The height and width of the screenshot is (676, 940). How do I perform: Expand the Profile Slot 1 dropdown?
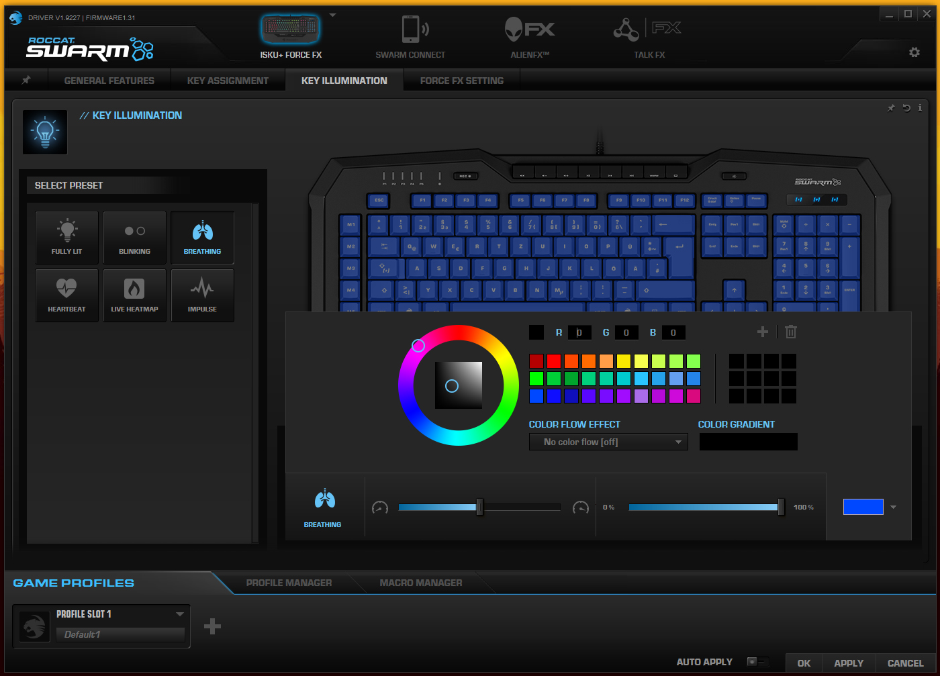[x=180, y=614]
